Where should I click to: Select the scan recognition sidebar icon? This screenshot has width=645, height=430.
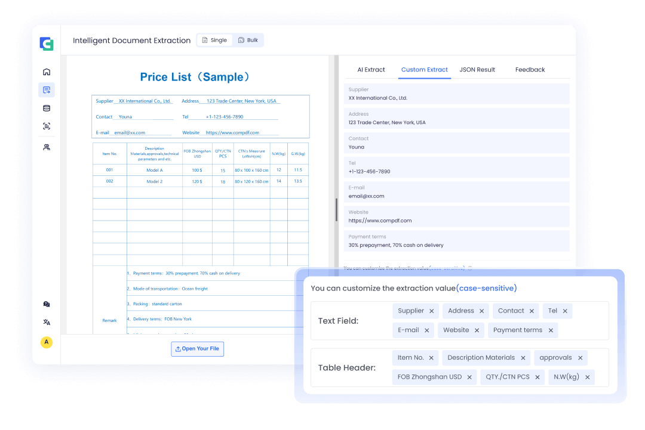pyautogui.click(x=47, y=126)
